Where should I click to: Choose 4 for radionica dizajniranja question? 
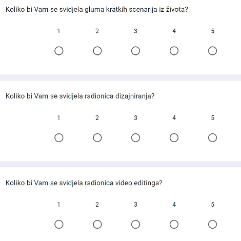click(x=174, y=137)
